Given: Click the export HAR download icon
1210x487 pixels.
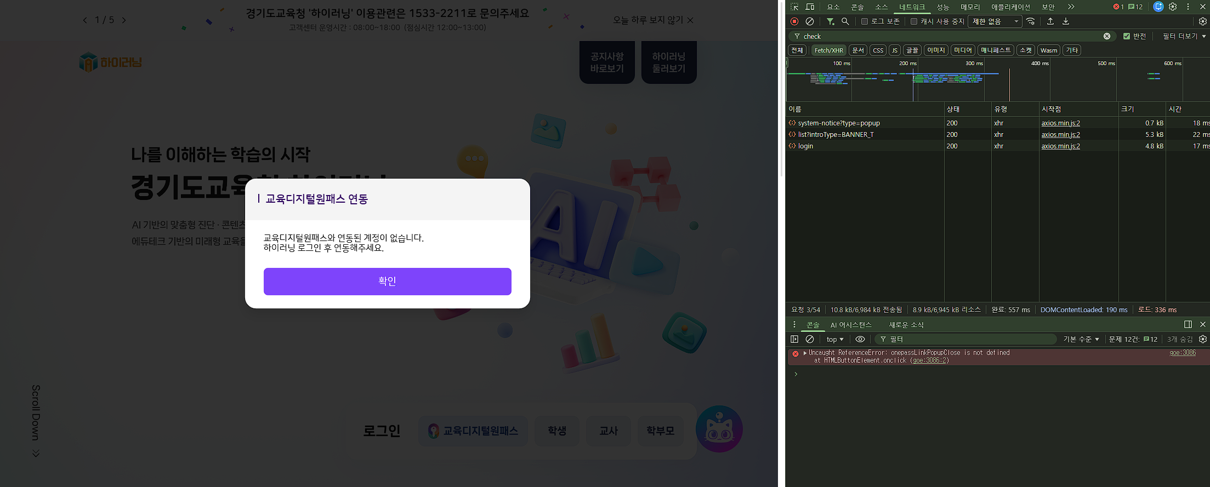Looking at the screenshot, I should coord(1066,21).
